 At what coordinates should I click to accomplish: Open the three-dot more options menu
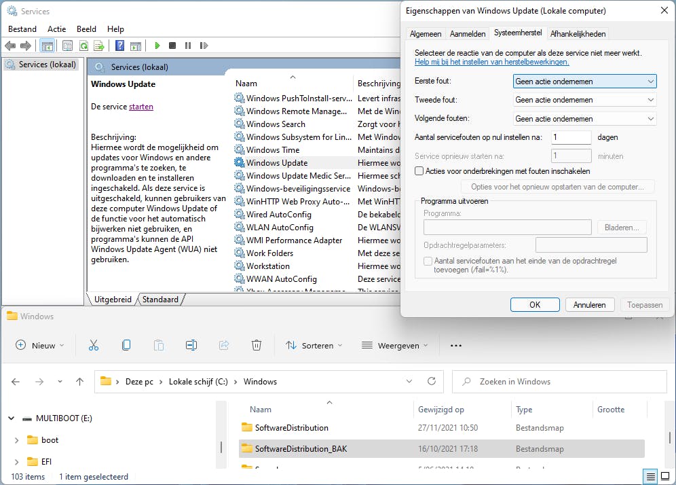(x=455, y=345)
